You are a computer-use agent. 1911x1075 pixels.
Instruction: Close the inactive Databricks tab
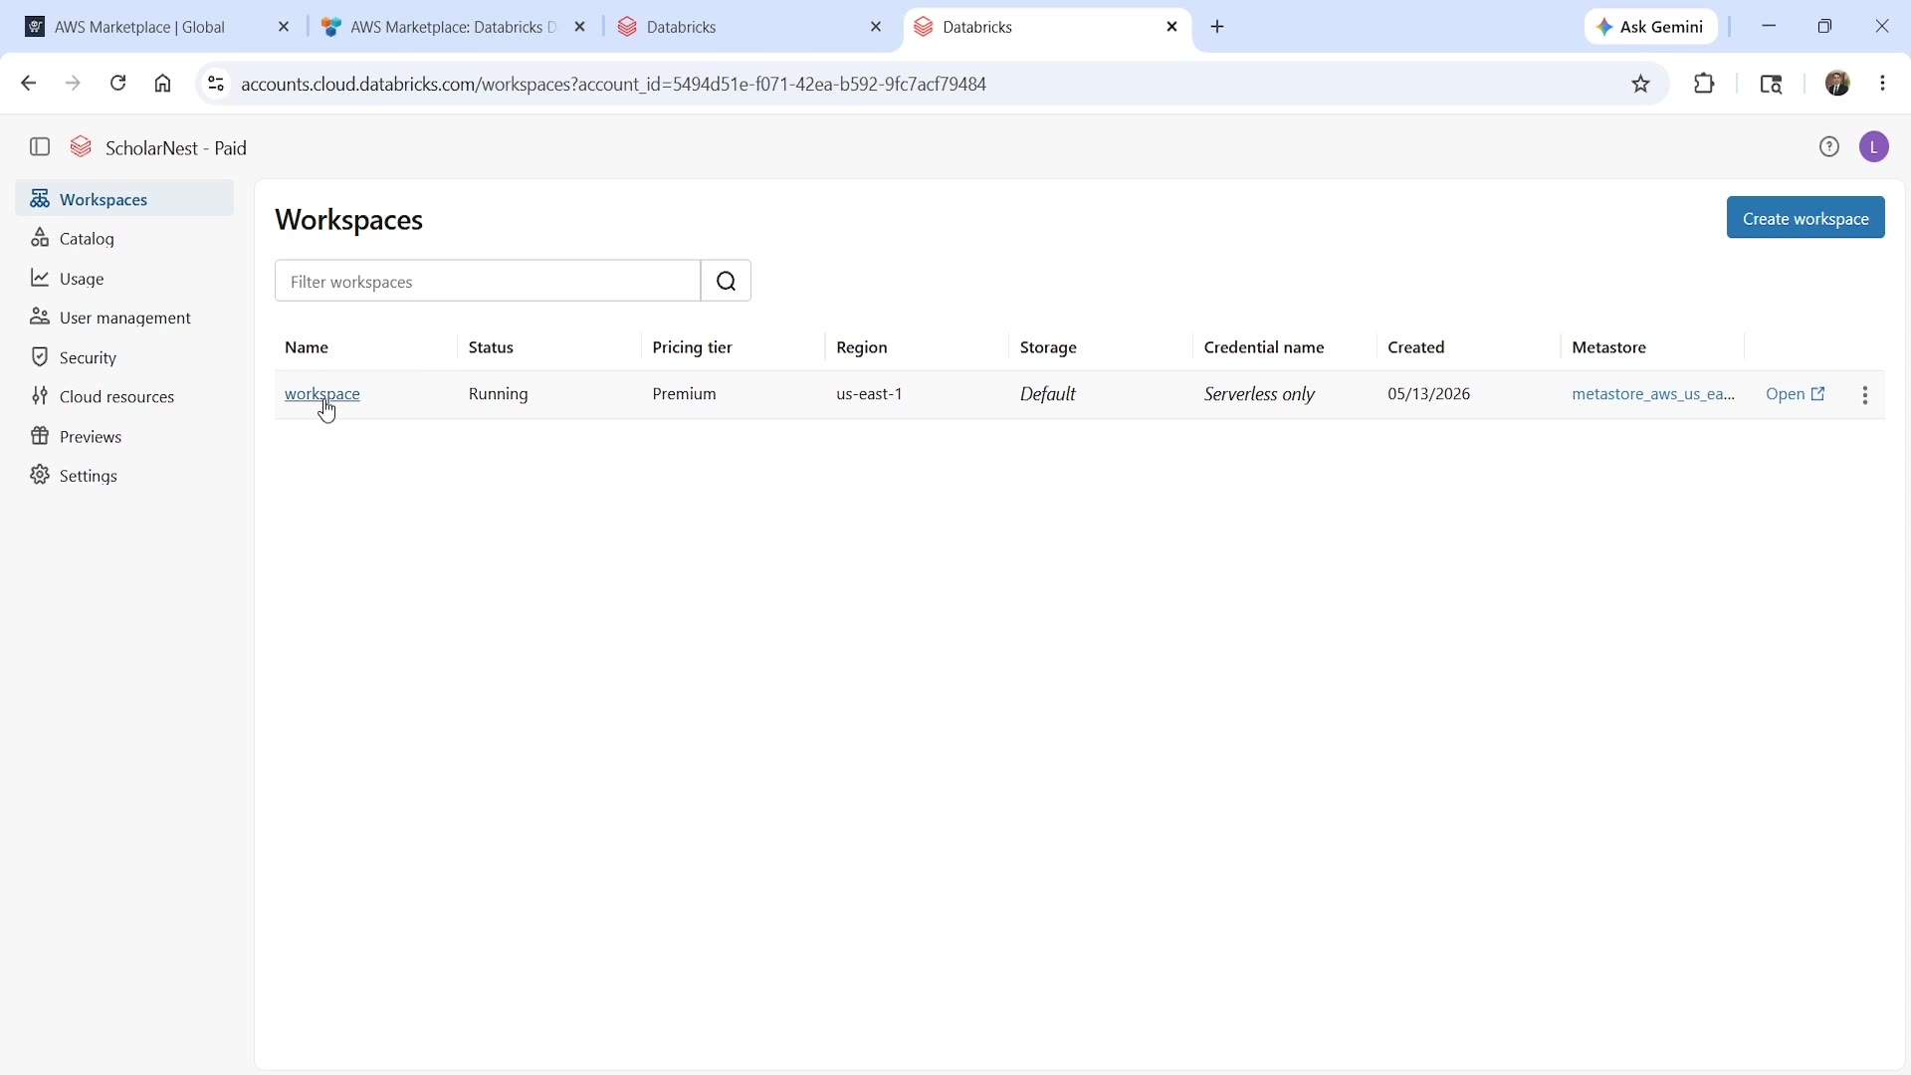pos(877,28)
